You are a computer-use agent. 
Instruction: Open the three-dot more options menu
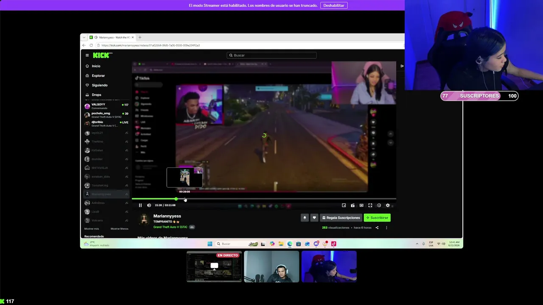point(386,228)
